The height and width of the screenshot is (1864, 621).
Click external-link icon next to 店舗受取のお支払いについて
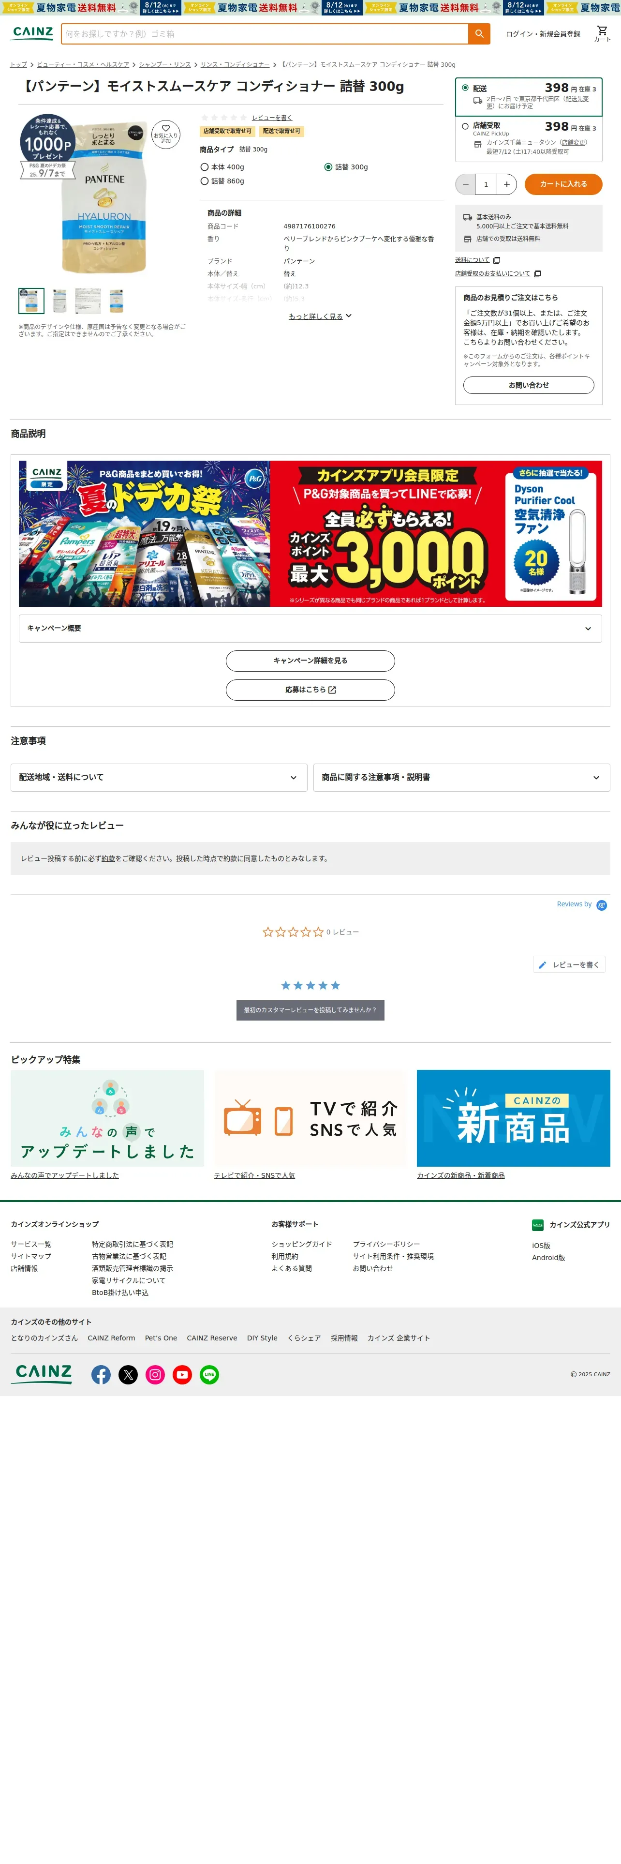(537, 273)
